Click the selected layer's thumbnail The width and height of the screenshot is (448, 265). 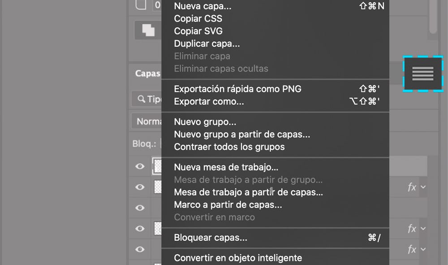157,166
